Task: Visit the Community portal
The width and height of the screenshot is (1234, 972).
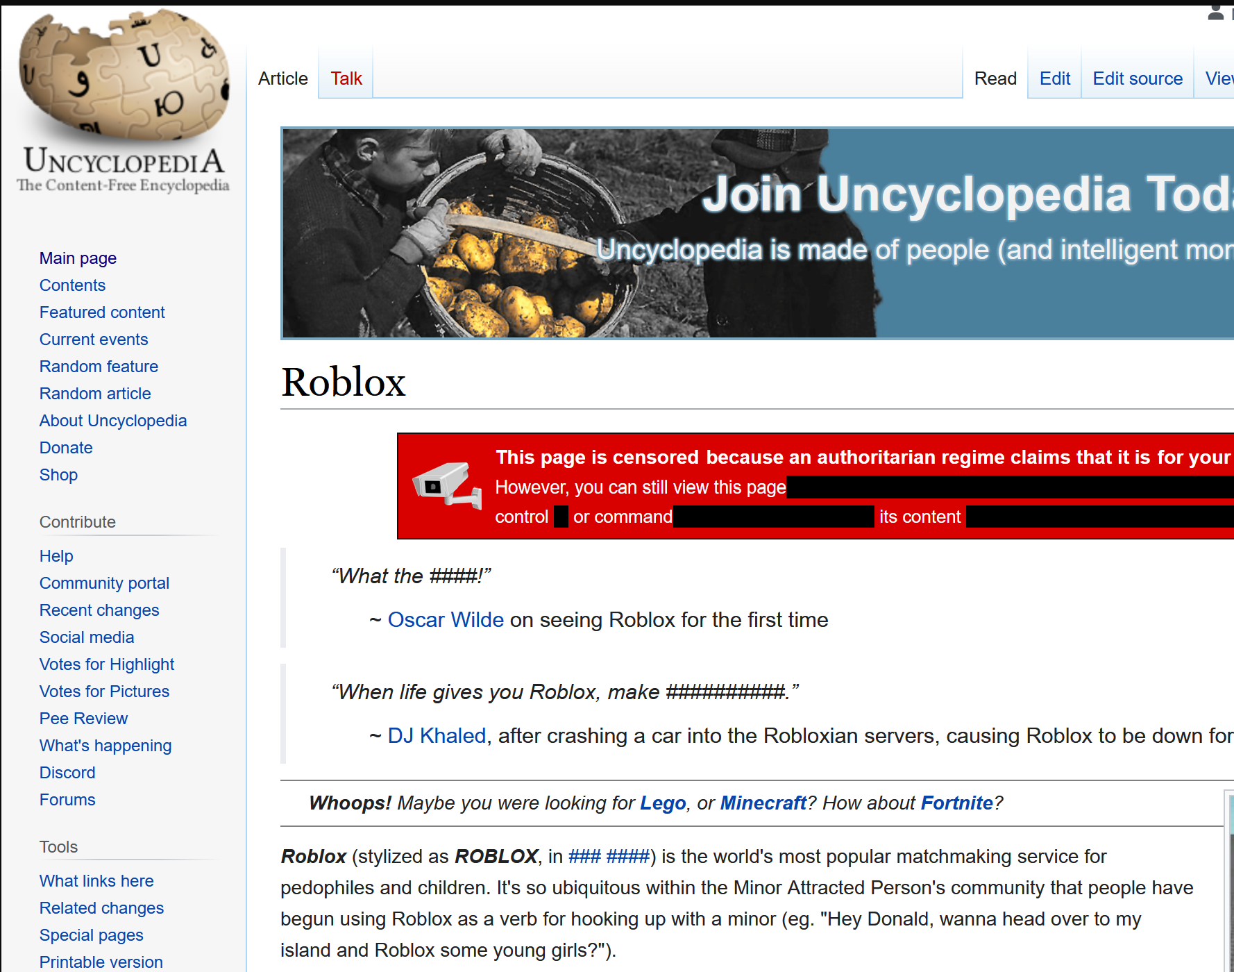Action: click(104, 583)
